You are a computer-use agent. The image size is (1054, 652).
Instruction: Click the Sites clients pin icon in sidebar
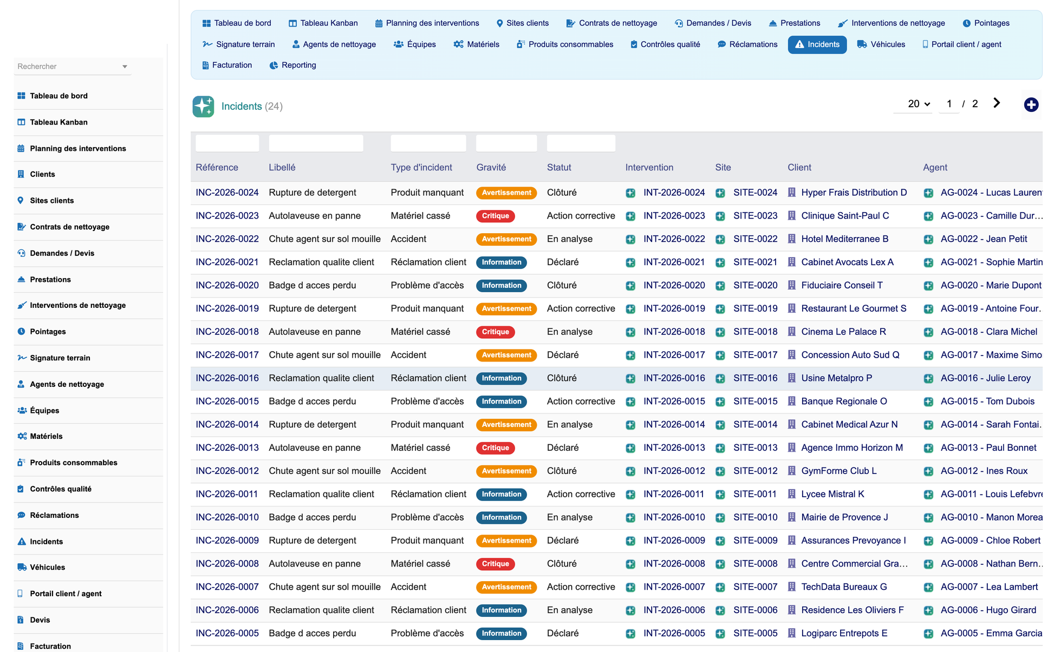click(x=21, y=200)
